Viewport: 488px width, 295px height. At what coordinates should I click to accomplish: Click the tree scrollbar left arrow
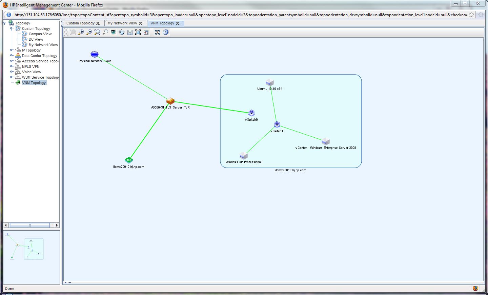tap(6, 225)
